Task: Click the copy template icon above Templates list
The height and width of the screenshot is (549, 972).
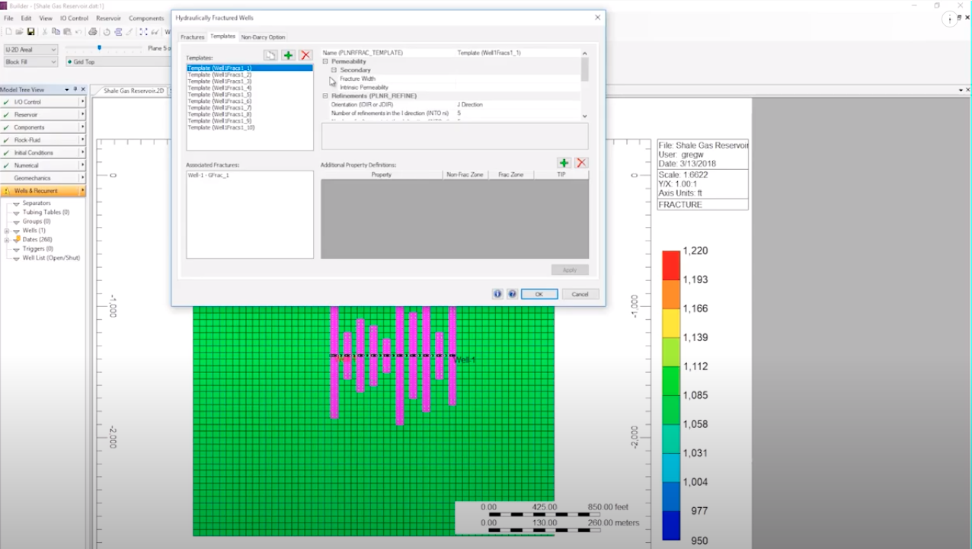Action: [x=270, y=56]
